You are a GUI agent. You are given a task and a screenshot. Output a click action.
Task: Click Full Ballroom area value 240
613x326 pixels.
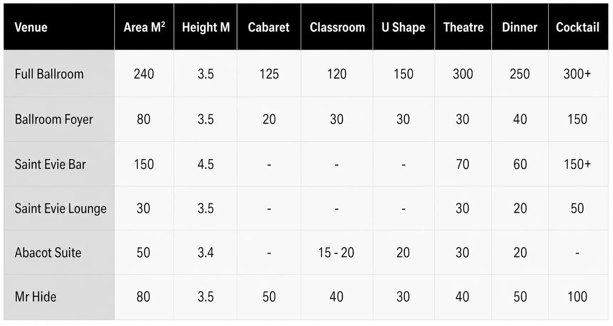pos(144,74)
